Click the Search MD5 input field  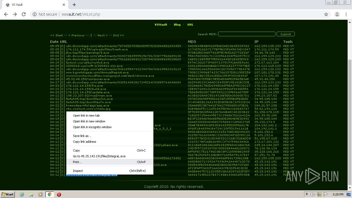(247, 34)
